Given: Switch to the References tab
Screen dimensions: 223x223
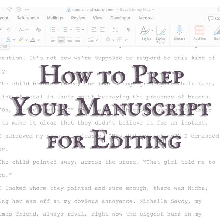Looking at the screenshot, I should pos(28,18).
